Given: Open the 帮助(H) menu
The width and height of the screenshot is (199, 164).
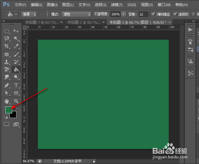Looking at the screenshot, I should click(181, 5).
